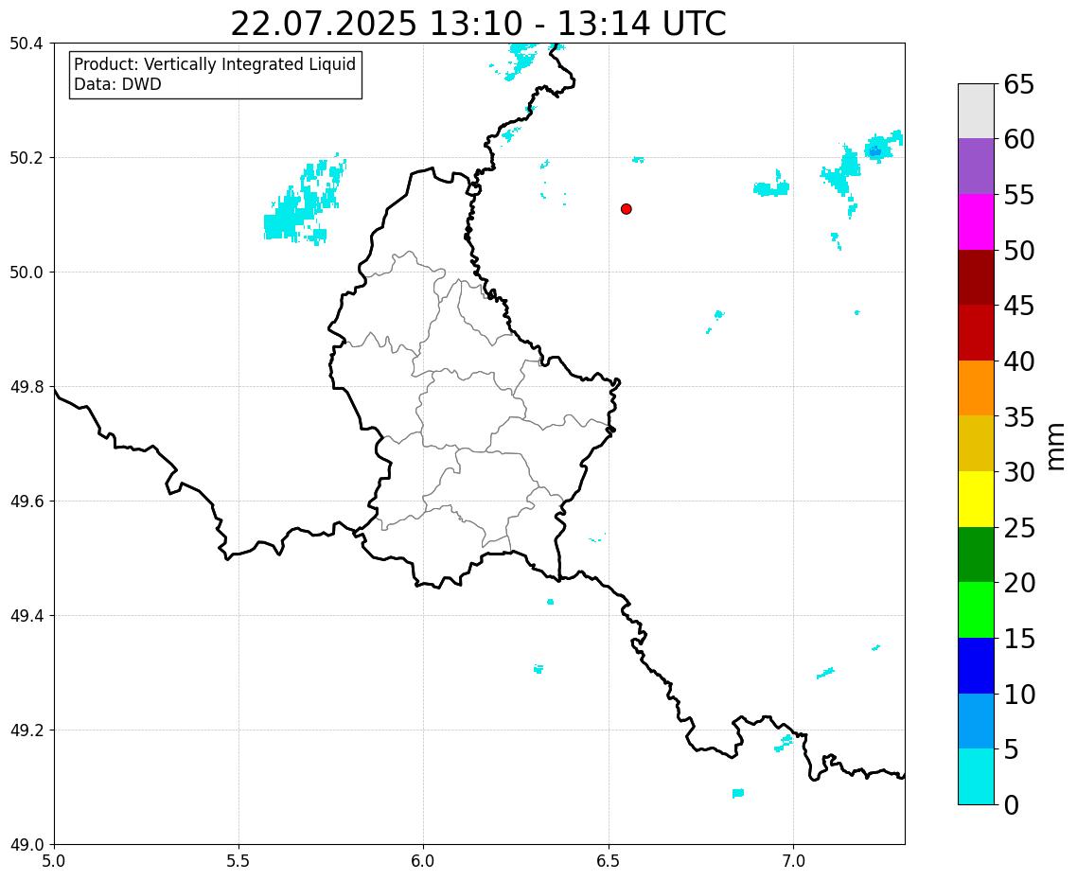Click the 15 colorbar tick label
Viewport: 1077px width, 880px height.
click(x=1019, y=639)
